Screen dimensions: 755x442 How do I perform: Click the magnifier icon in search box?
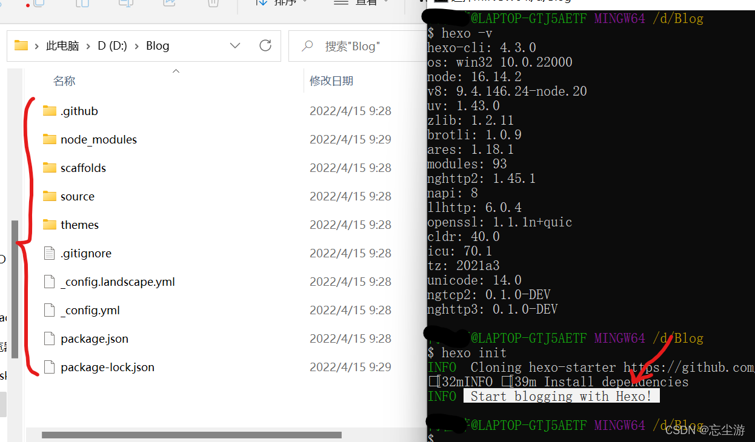(x=308, y=46)
